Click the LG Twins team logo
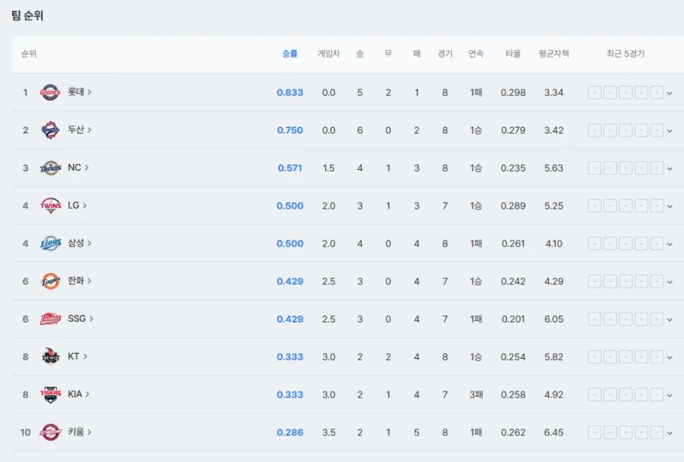This screenshot has width=684, height=462. click(x=50, y=206)
